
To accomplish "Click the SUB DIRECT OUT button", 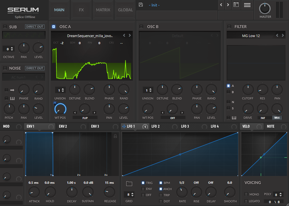I will [35, 26].
